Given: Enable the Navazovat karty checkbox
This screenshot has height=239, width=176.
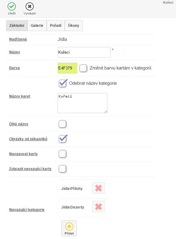Looking at the screenshot, I should [x=63, y=154].
